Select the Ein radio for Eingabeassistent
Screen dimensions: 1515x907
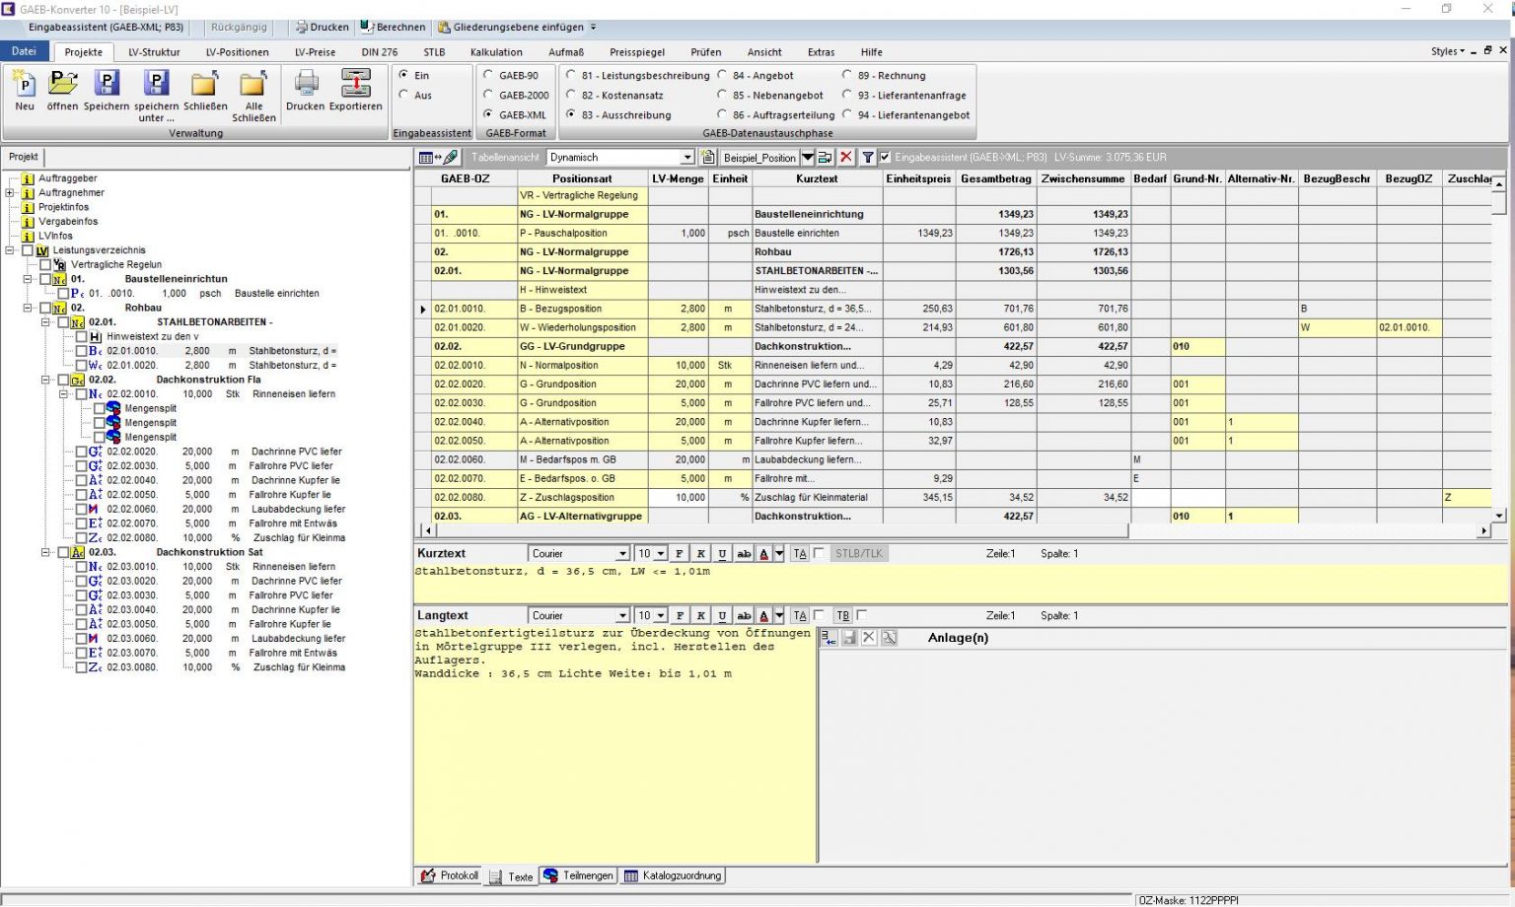(403, 75)
